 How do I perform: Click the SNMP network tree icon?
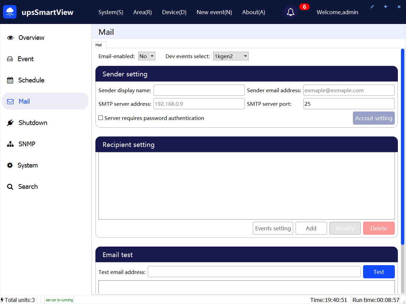[10, 144]
